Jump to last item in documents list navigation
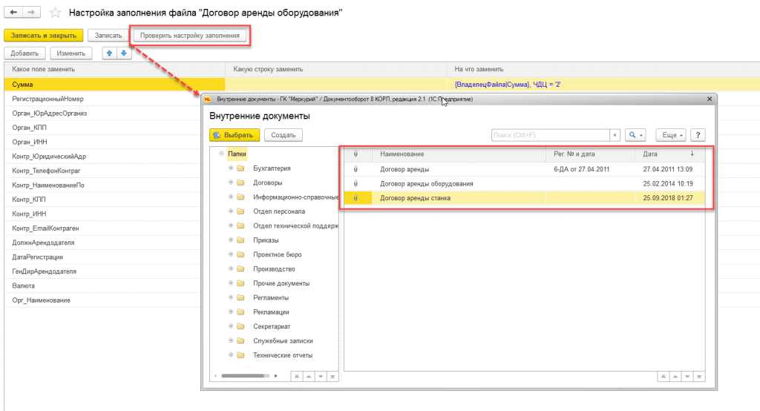Image resolution: width=760 pixels, height=411 pixels. pyautogui.click(x=699, y=377)
